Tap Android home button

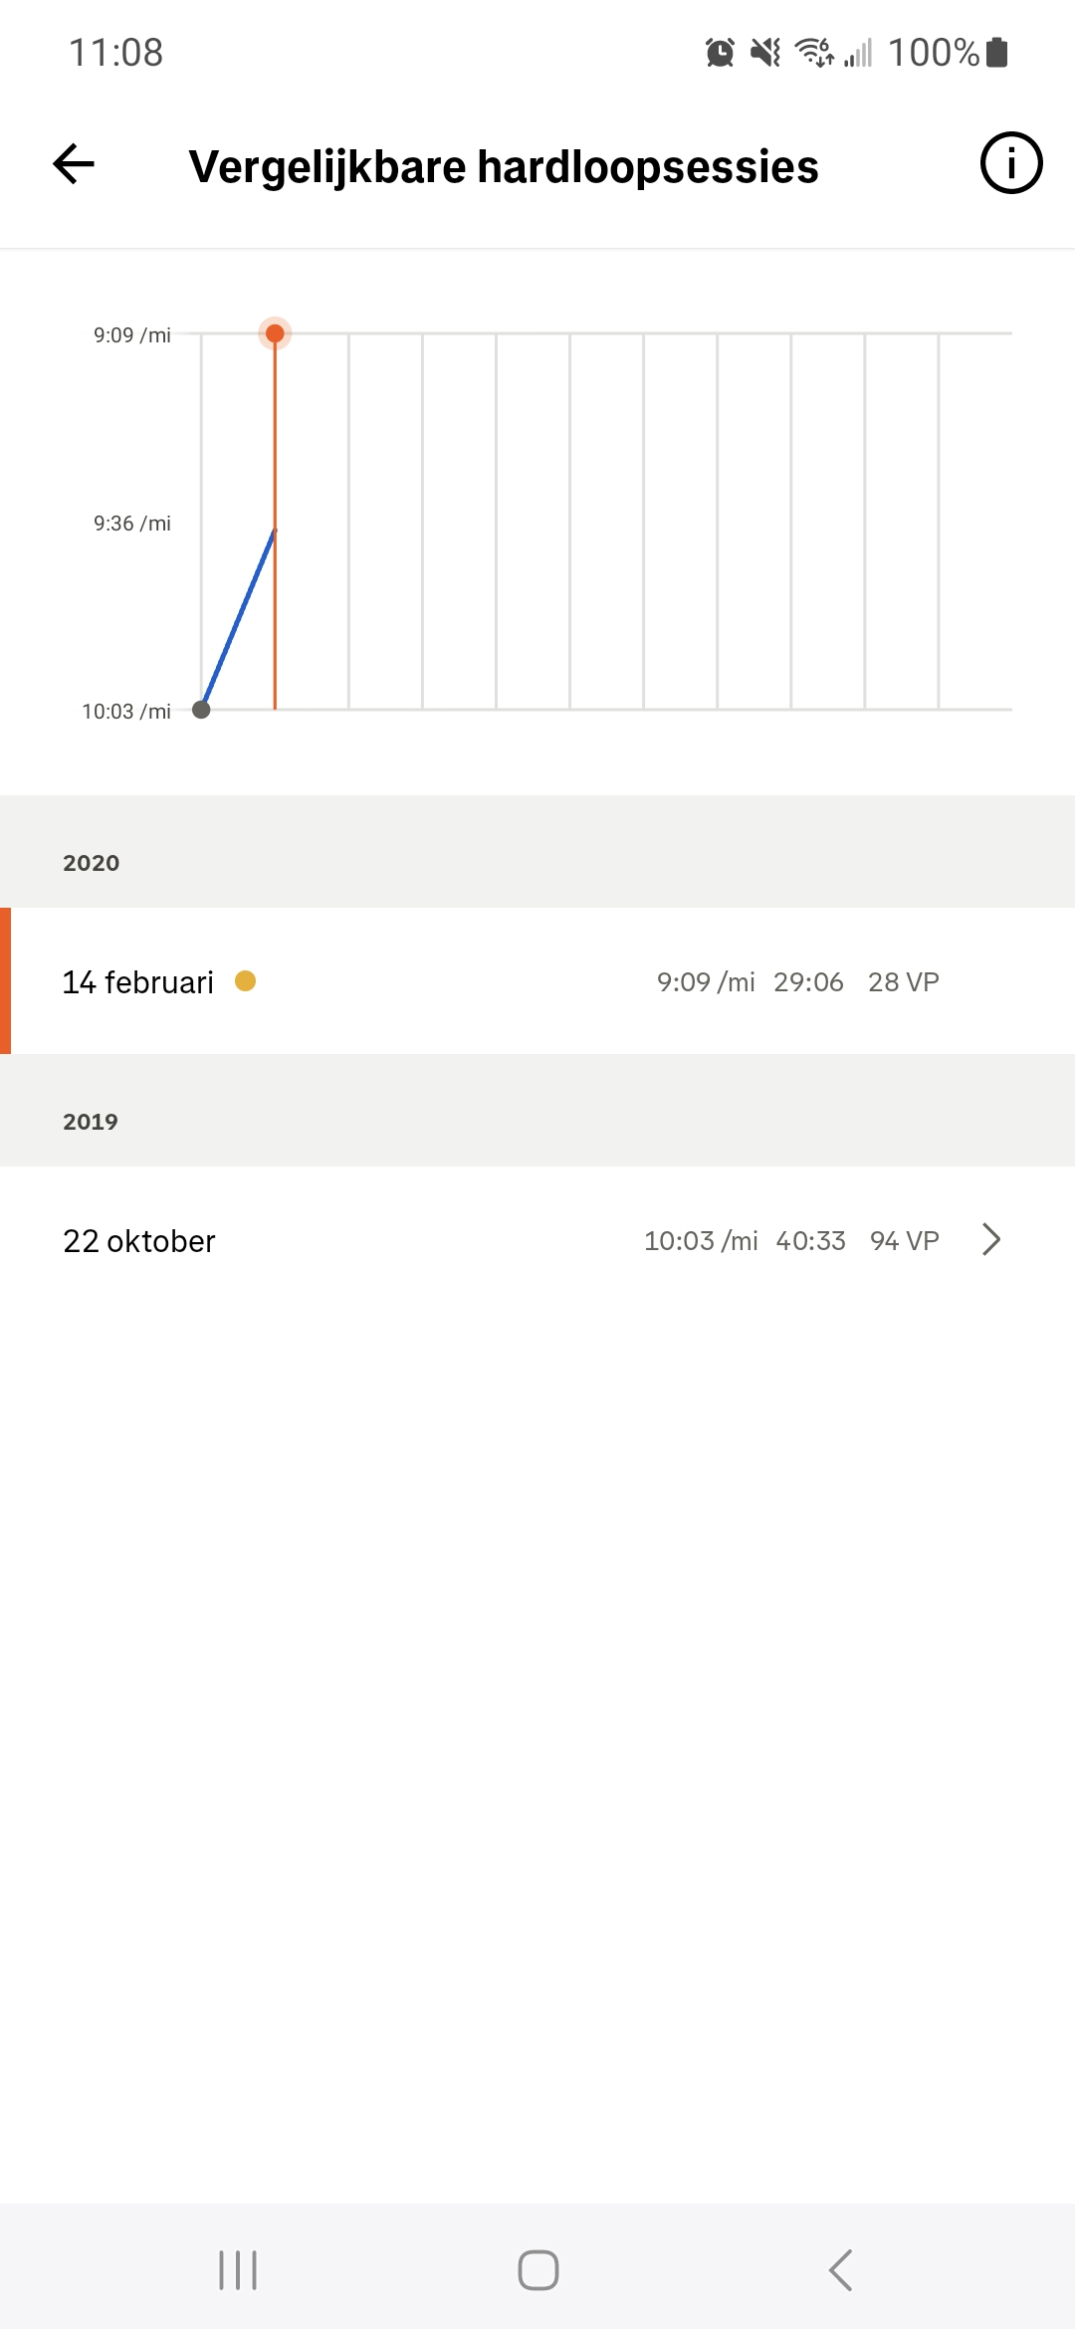point(538,2270)
